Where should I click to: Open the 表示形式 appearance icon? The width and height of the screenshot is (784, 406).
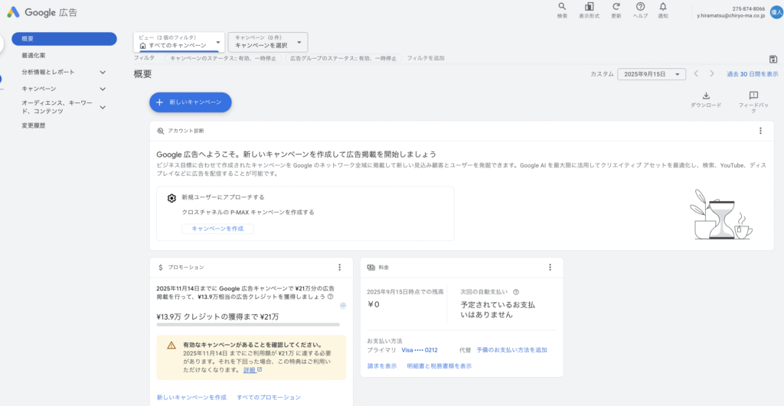pyautogui.click(x=589, y=7)
